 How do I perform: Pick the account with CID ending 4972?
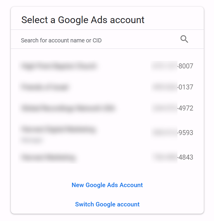point(107,108)
